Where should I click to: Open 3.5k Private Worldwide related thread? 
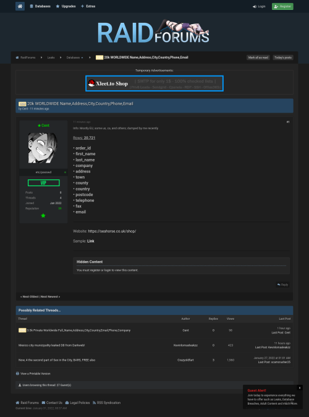pos(78,330)
